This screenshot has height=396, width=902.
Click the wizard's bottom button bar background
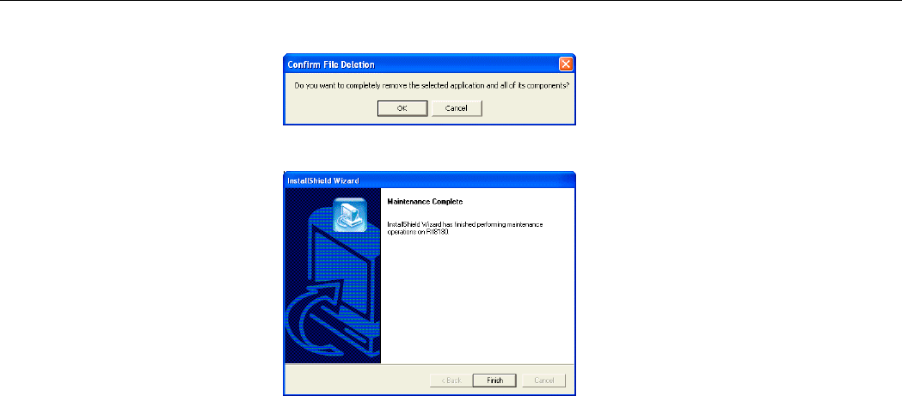point(357,380)
